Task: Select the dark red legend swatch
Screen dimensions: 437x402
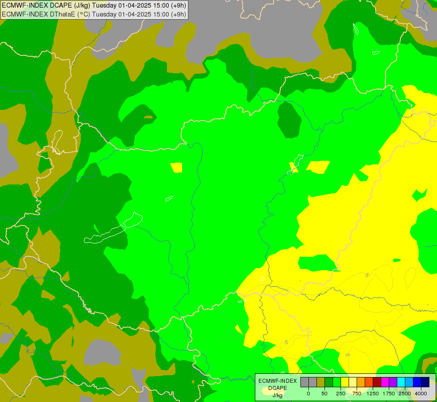Action: point(377,382)
